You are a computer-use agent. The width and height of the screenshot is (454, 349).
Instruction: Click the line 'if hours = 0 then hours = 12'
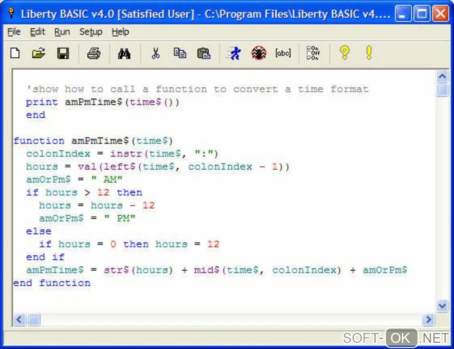point(129,245)
